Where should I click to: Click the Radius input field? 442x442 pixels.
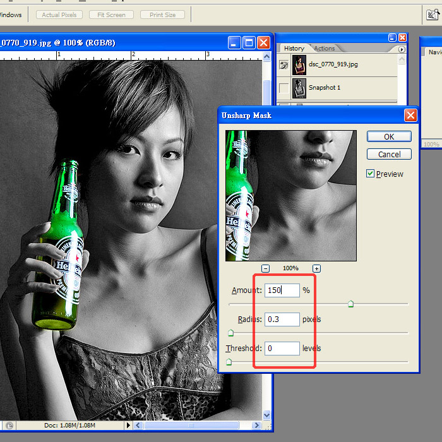click(282, 320)
